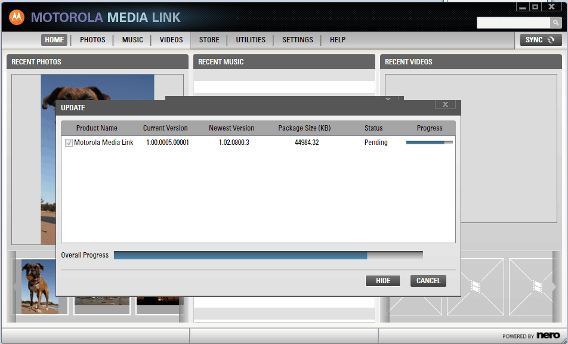This screenshot has height=344, width=568.
Task: Click the Overall Progress bar
Action: (268, 255)
